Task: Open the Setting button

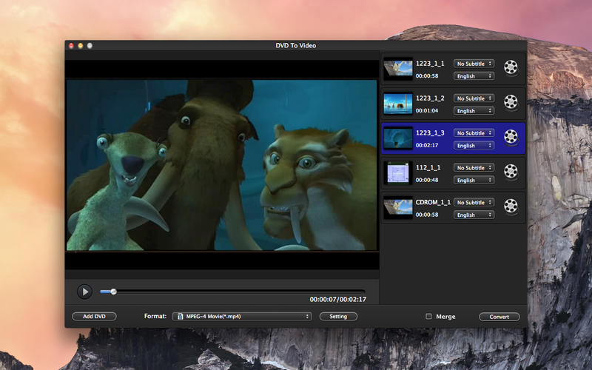Action: pyautogui.click(x=338, y=317)
